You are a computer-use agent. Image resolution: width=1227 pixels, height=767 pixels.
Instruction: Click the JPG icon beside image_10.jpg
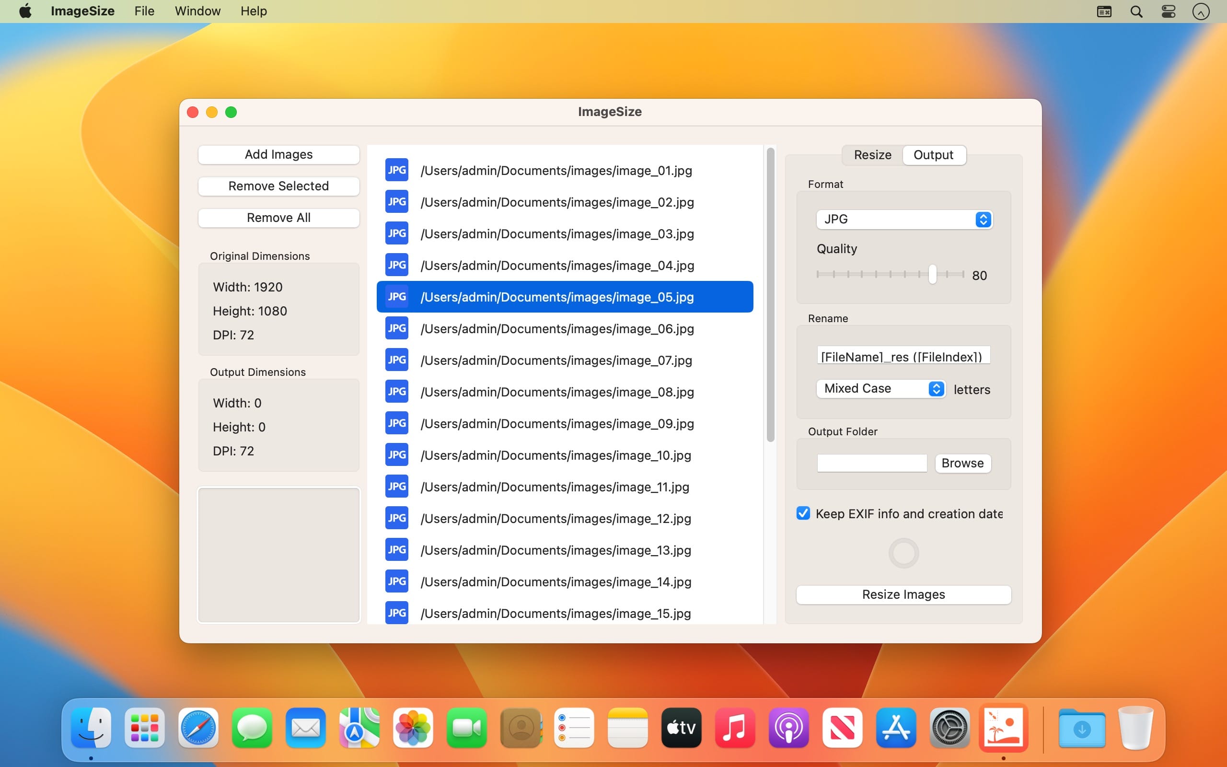pyautogui.click(x=396, y=455)
